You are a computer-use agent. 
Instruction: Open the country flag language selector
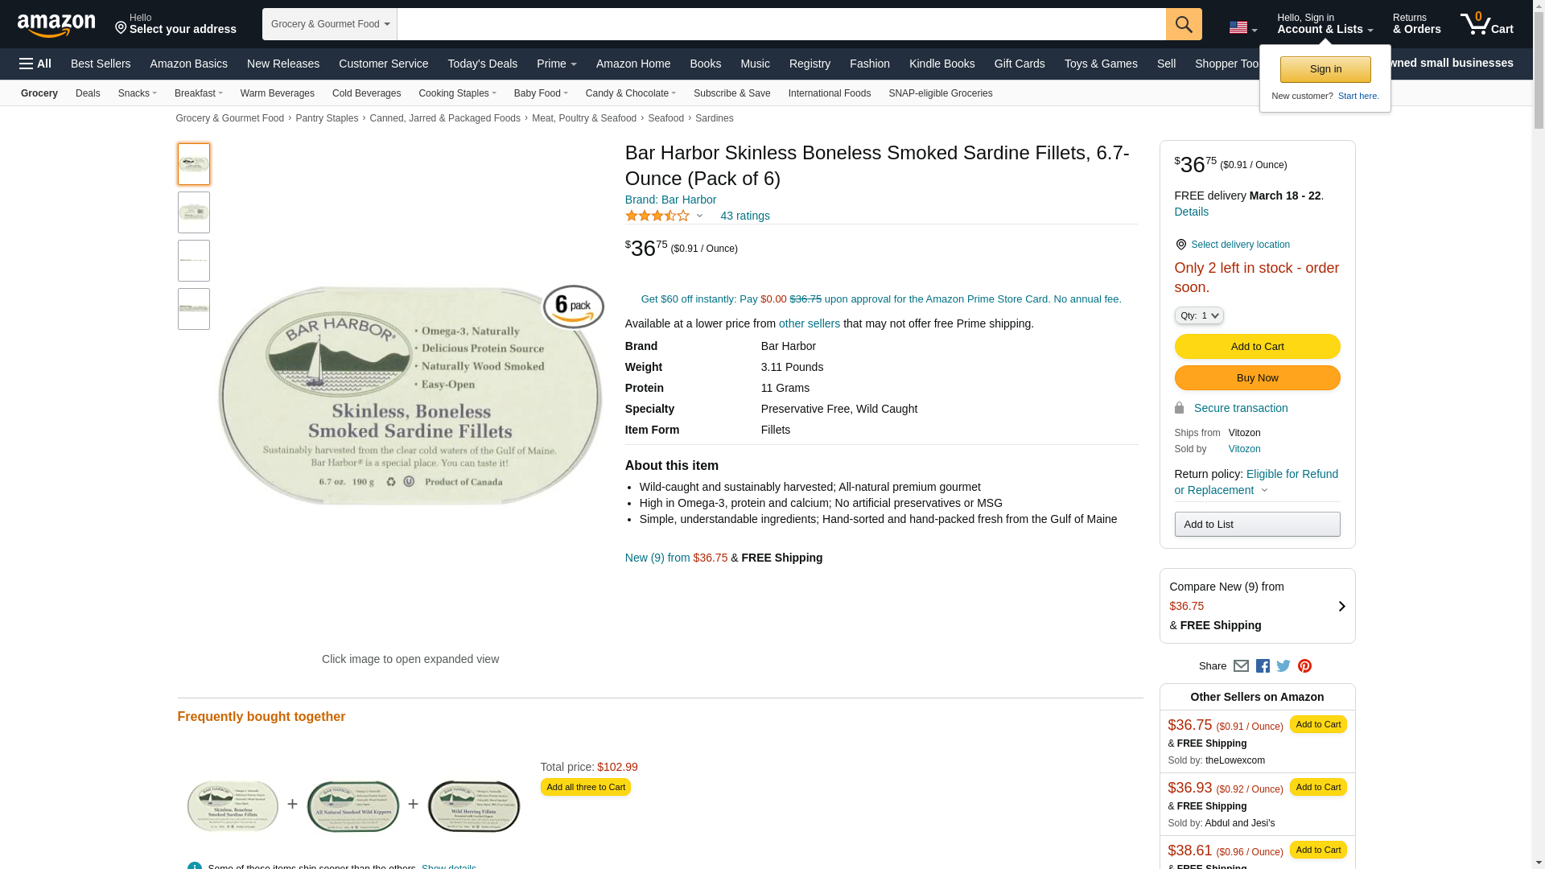[x=1242, y=27]
